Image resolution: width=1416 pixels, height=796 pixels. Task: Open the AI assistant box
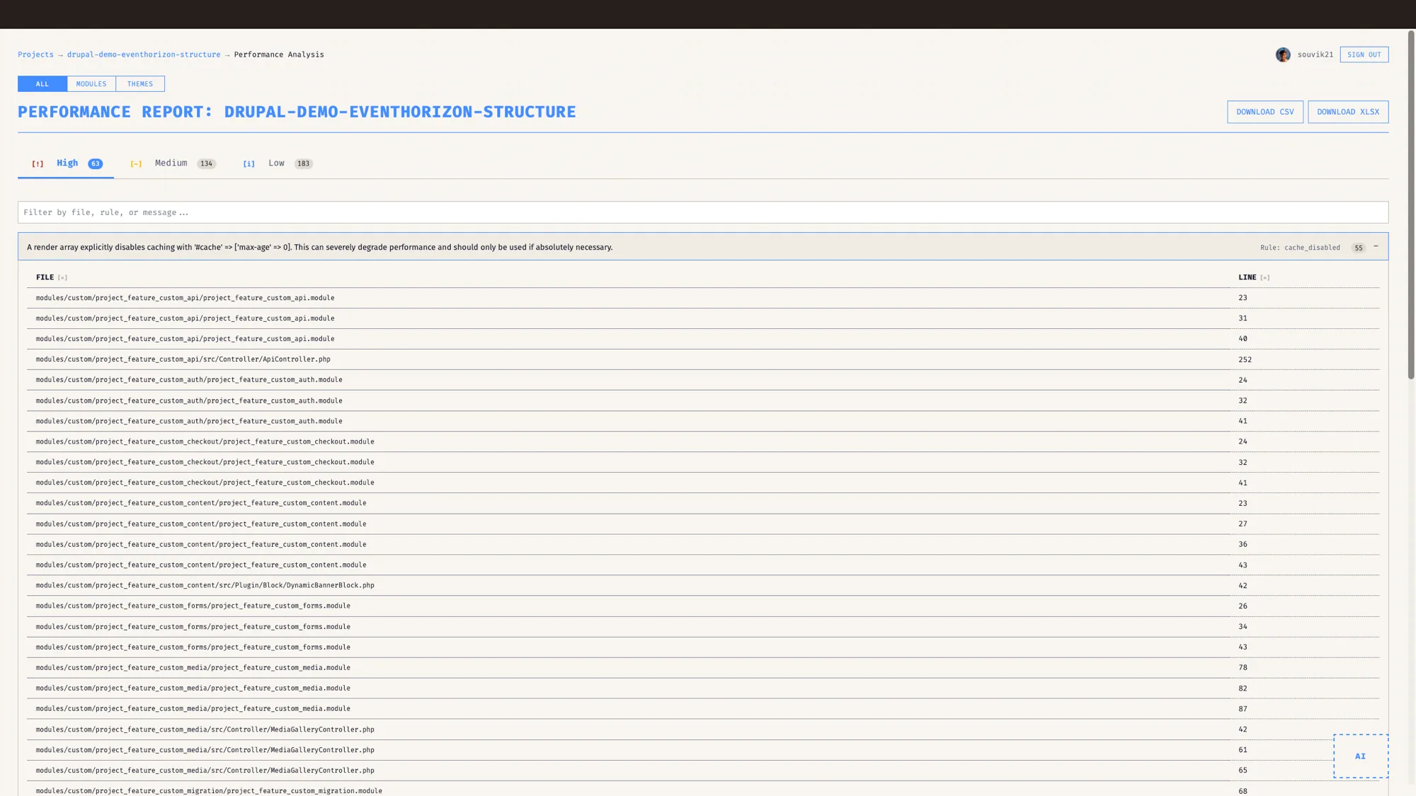click(x=1361, y=756)
